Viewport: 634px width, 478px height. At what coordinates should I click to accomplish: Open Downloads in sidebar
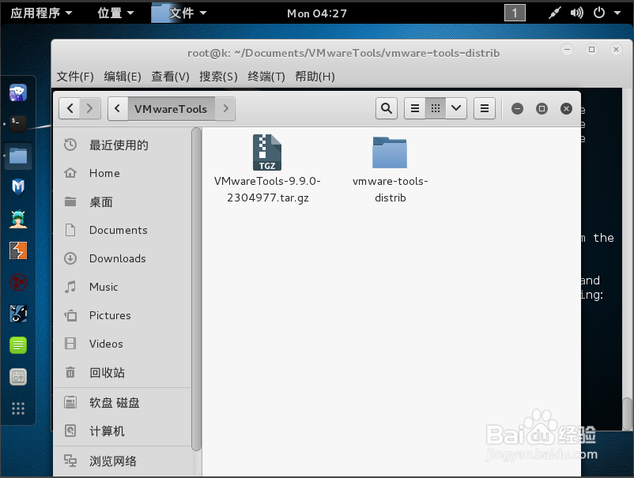click(x=122, y=258)
